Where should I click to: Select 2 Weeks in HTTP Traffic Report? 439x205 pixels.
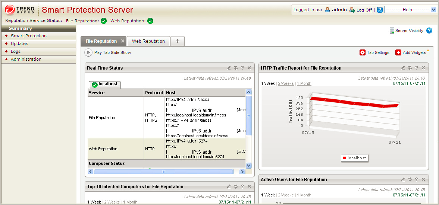[x=286, y=83]
